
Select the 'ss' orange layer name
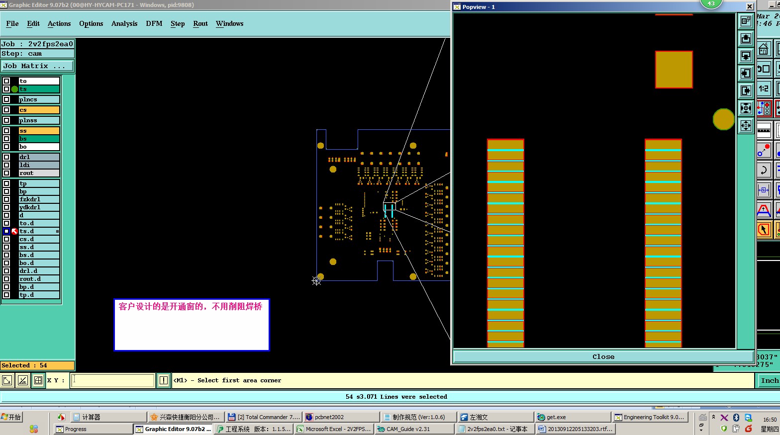(x=39, y=131)
